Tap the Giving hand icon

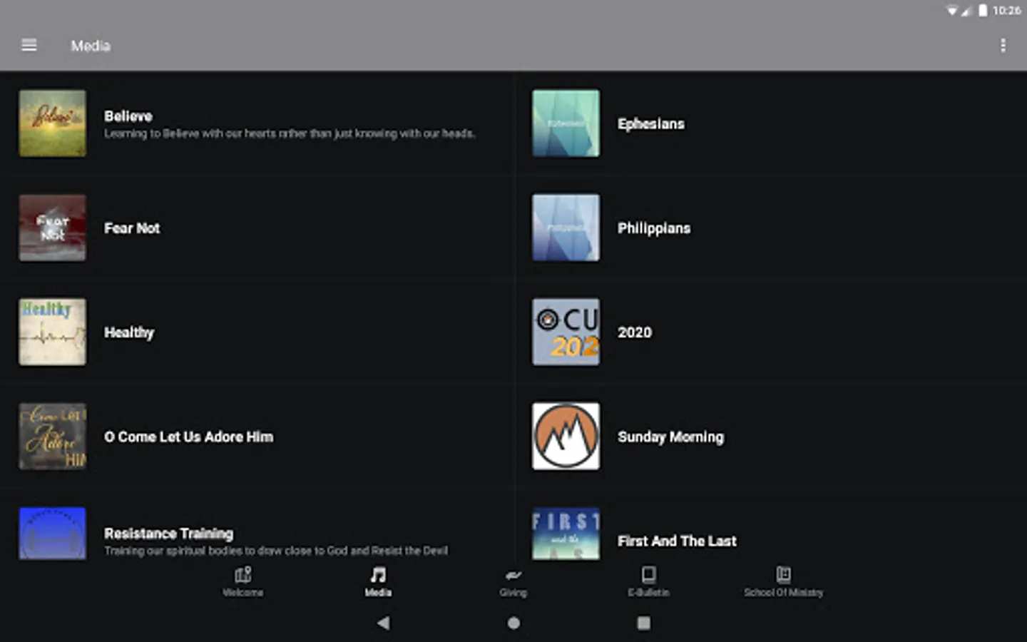pyautogui.click(x=513, y=575)
